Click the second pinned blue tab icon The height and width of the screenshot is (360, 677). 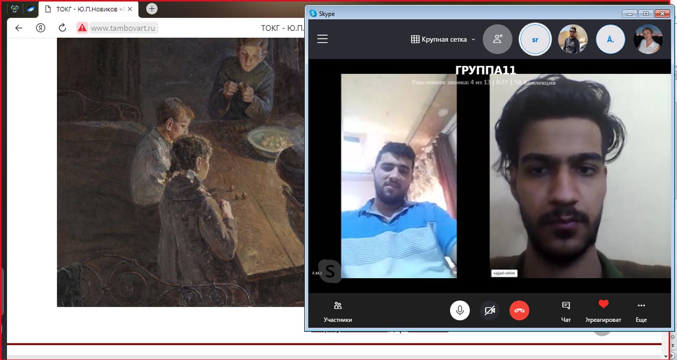[30, 9]
